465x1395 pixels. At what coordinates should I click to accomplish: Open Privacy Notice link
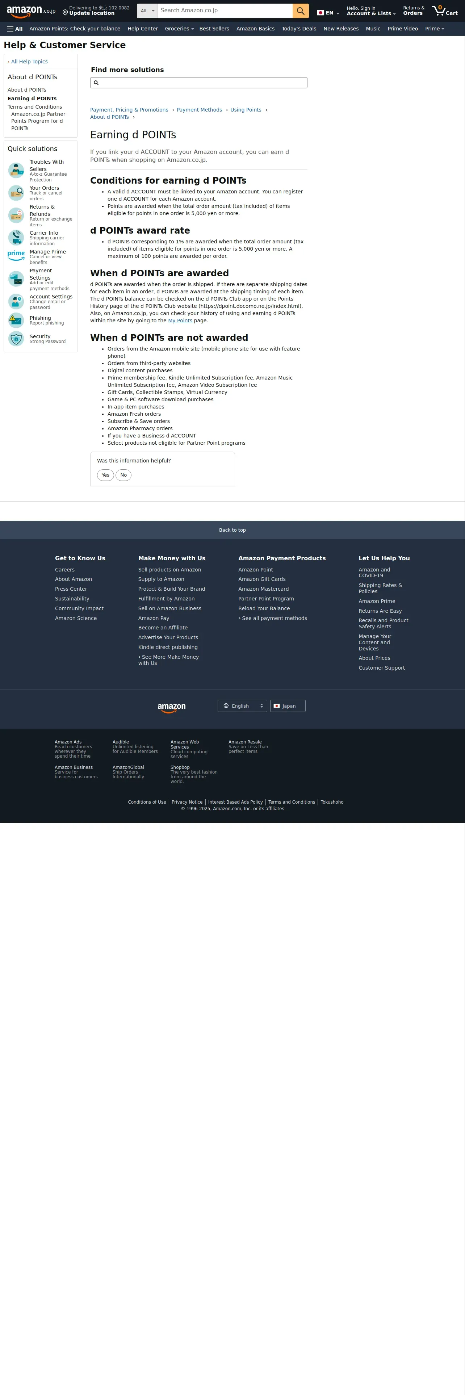(187, 802)
